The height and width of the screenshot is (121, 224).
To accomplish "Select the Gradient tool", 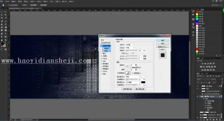I will (x=6, y=27).
